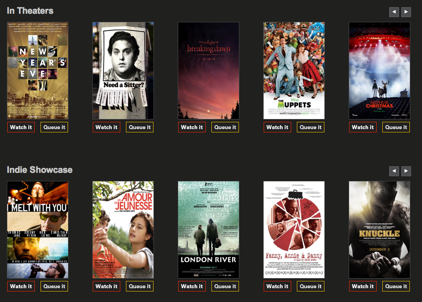
Task: Click Queue it under The Muppets
Action: (x=311, y=127)
